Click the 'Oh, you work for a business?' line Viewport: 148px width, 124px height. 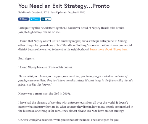pyautogui.click(x=69, y=120)
